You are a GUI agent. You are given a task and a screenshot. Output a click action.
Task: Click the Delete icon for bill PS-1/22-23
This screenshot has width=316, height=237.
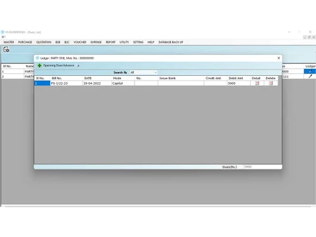pyautogui.click(x=271, y=83)
